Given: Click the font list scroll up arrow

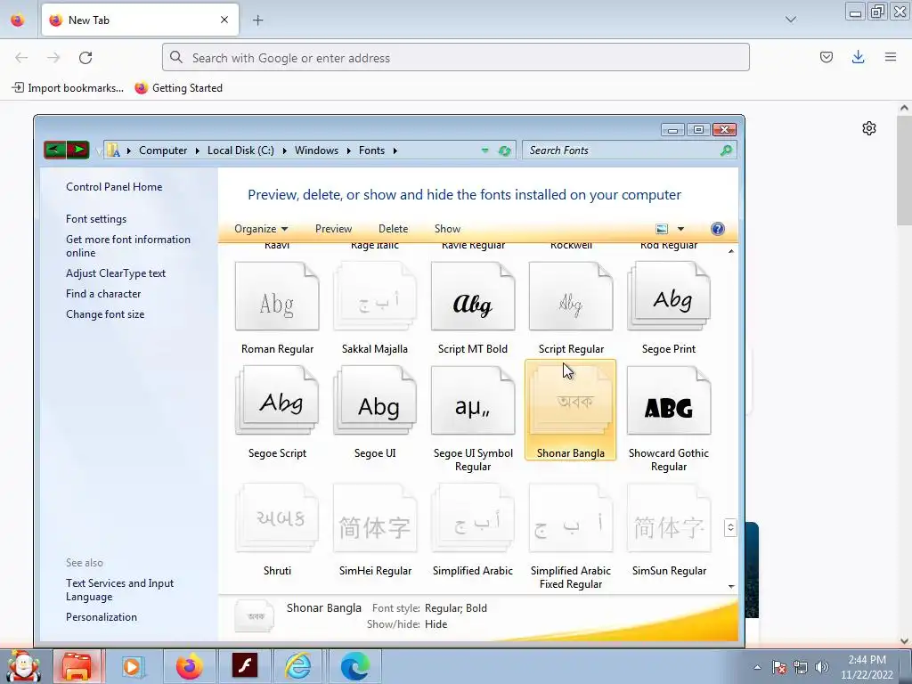Looking at the screenshot, I should click(731, 251).
